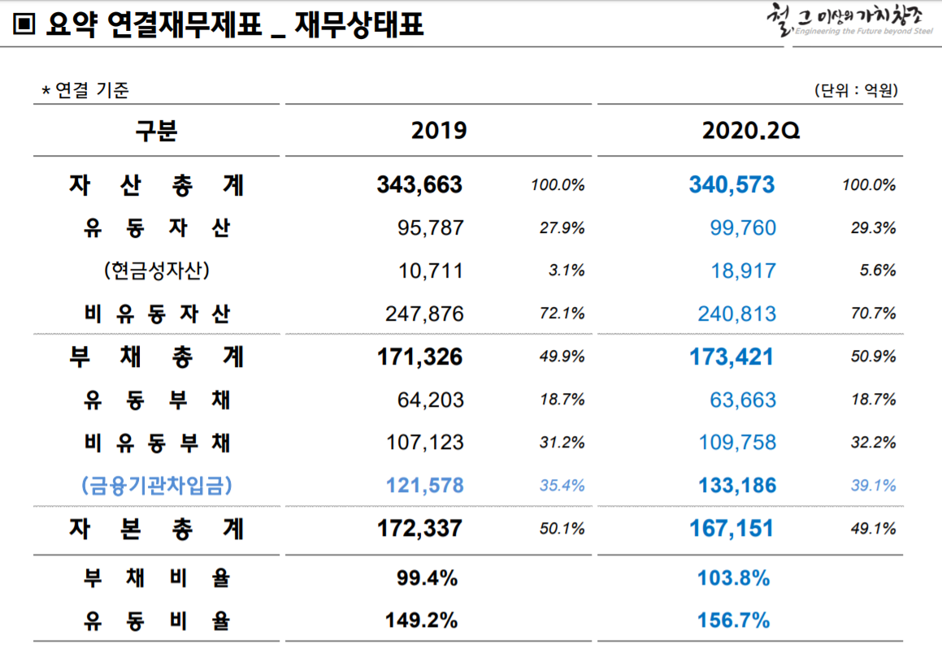Viewport: 942px width, 648px height.
Task: Select the 2020.2Q column header
Action: 750,131
